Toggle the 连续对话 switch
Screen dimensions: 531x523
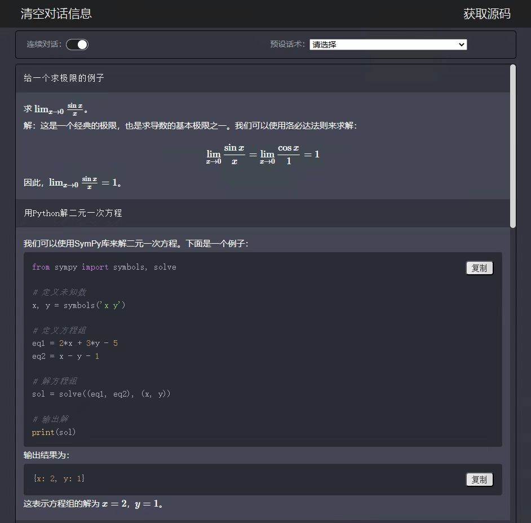77,45
